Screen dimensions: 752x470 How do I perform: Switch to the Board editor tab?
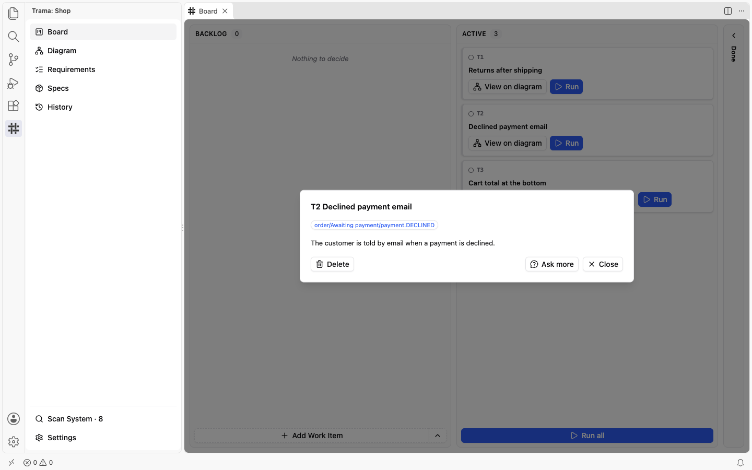click(208, 11)
